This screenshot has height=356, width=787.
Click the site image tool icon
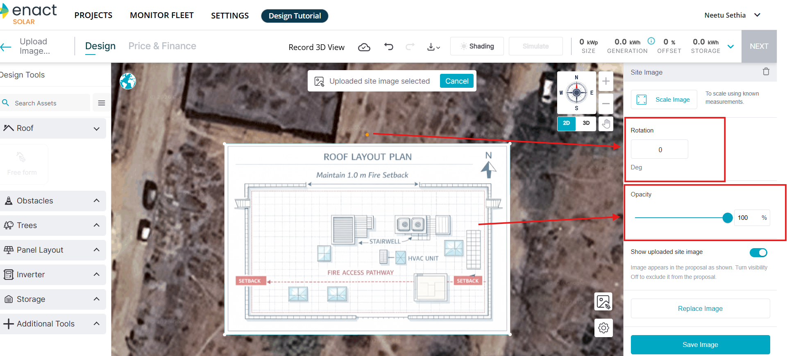pos(603,302)
